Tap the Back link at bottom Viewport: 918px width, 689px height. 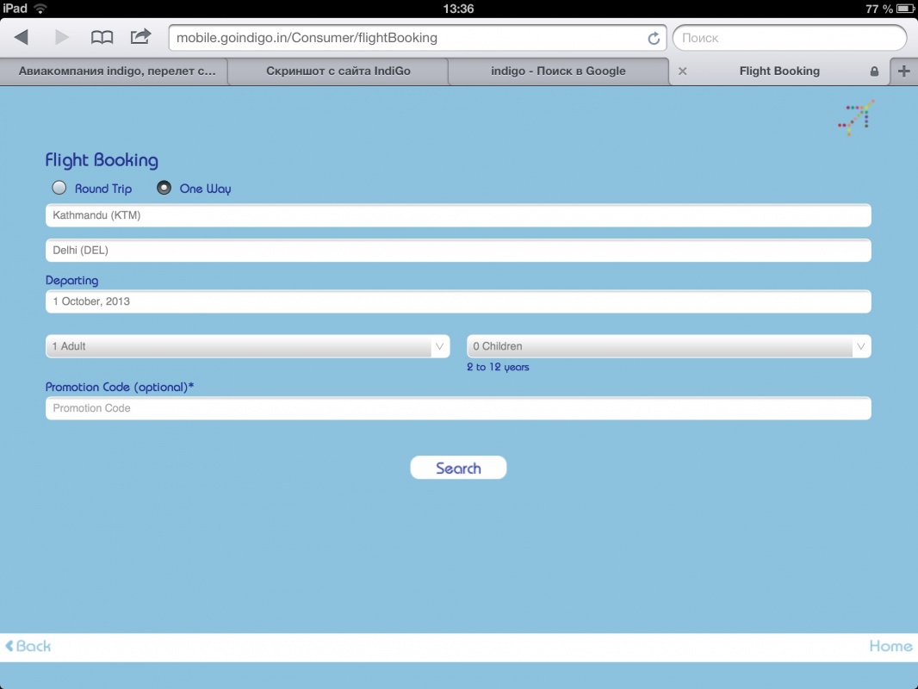[28, 646]
